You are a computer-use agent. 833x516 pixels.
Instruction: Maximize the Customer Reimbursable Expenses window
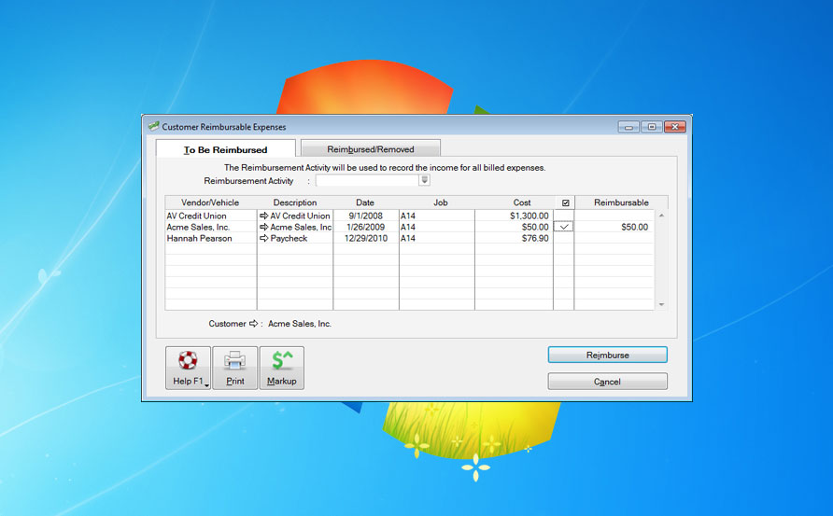pyautogui.click(x=651, y=127)
